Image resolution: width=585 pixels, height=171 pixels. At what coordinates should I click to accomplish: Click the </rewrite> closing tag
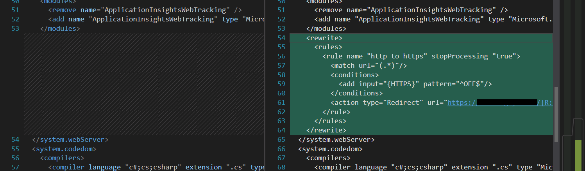point(326,130)
